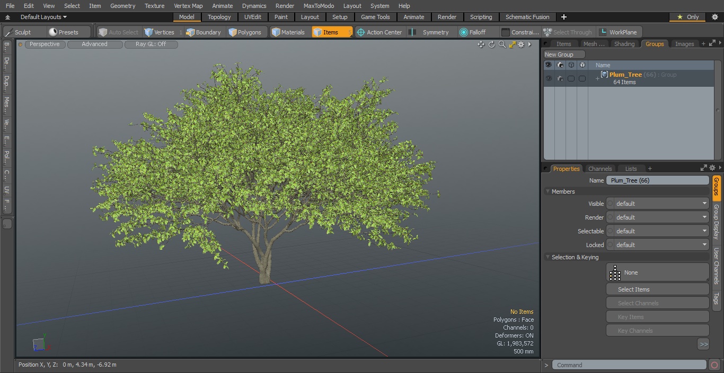Toggle the Symmetry tool

[431, 32]
